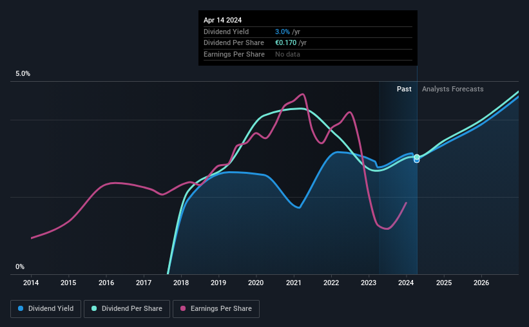Select the 2014 x-axis year label
529x327 pixels.
31,283
